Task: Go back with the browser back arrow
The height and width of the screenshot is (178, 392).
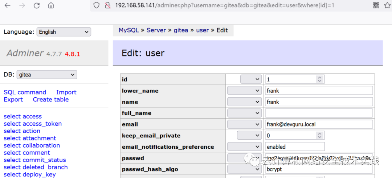Action: [8, 5]
